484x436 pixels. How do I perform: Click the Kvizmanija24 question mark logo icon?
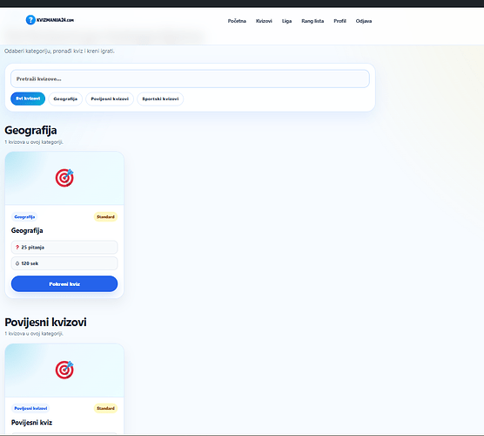pyautogui.click(x=30, y=20)
